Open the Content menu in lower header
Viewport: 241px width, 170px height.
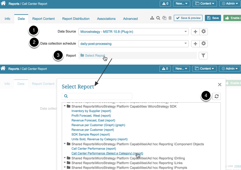coord(204,69)
